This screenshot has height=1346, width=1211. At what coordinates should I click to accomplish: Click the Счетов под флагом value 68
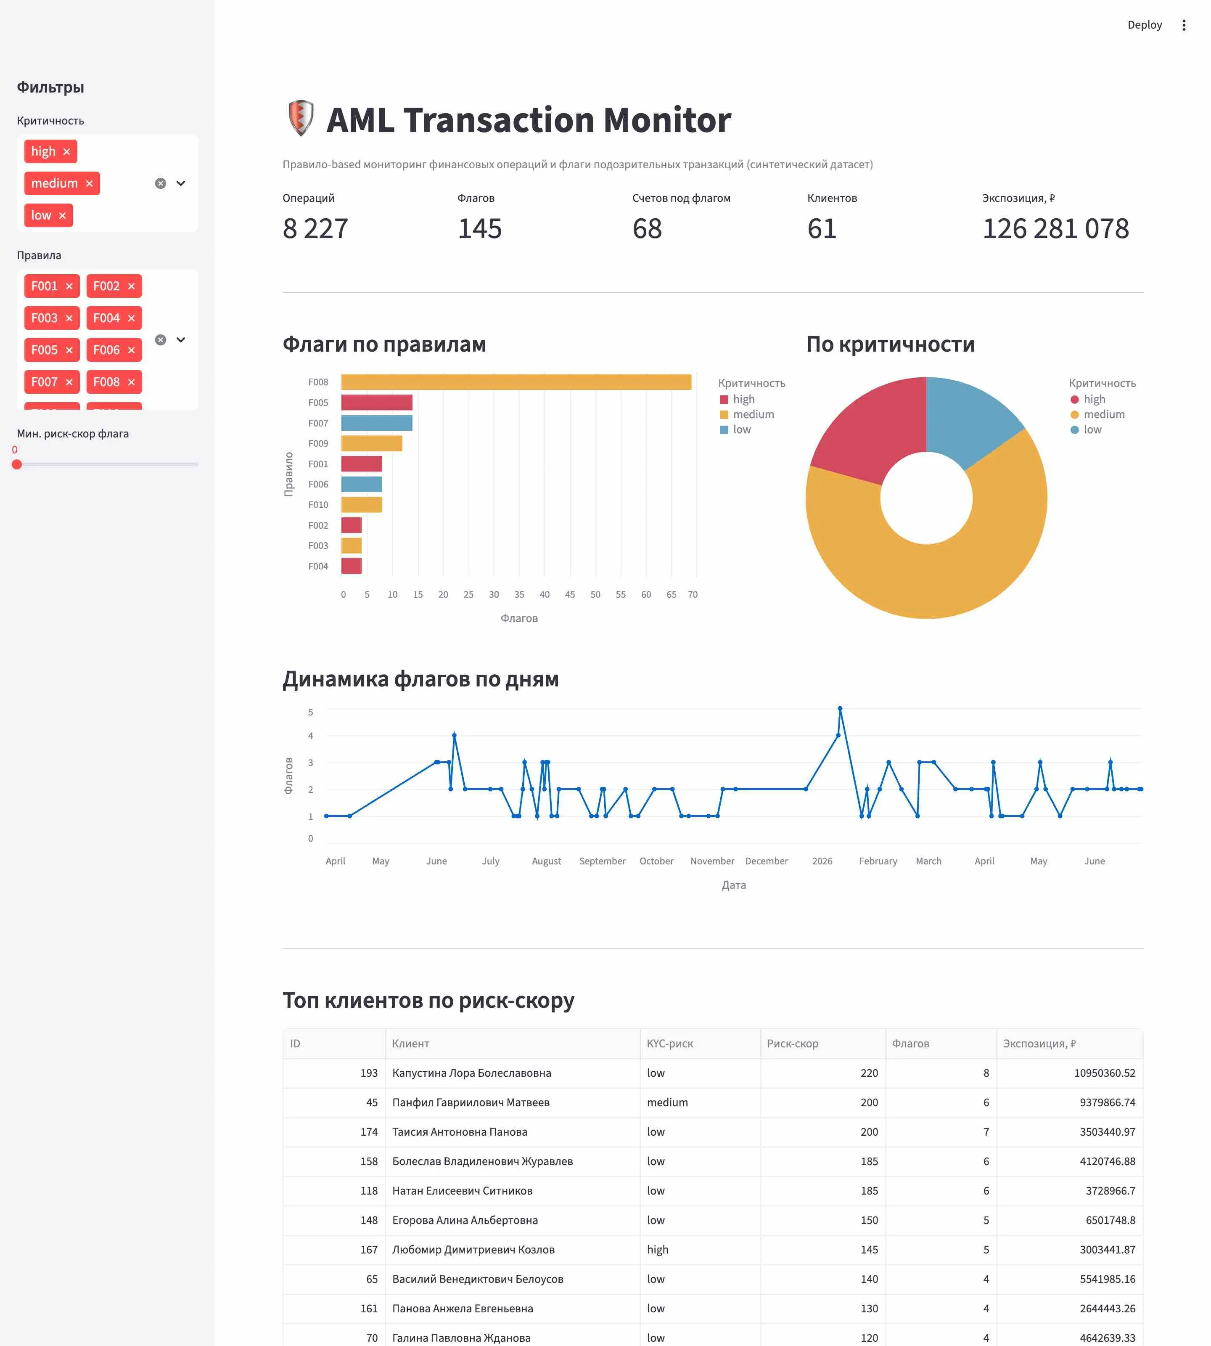(x=648, y=229)
